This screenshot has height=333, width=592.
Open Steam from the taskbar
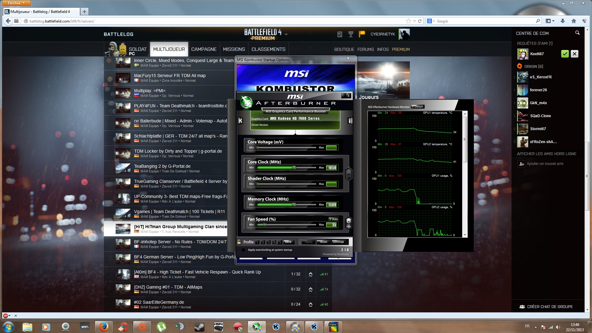click(199, 327)
